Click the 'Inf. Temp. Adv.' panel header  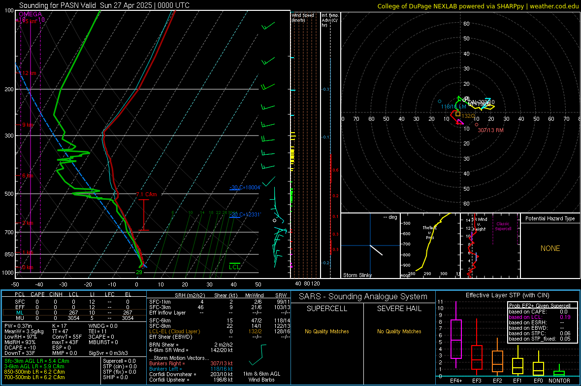pyautogui.click(x=330, y=20)
